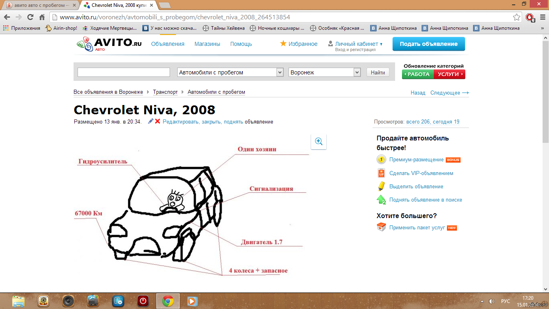Image resolution: width=549 pixels, height=309 pixels.
Task: Open Airin-shop! bookmark
Action: pos(61,28)
